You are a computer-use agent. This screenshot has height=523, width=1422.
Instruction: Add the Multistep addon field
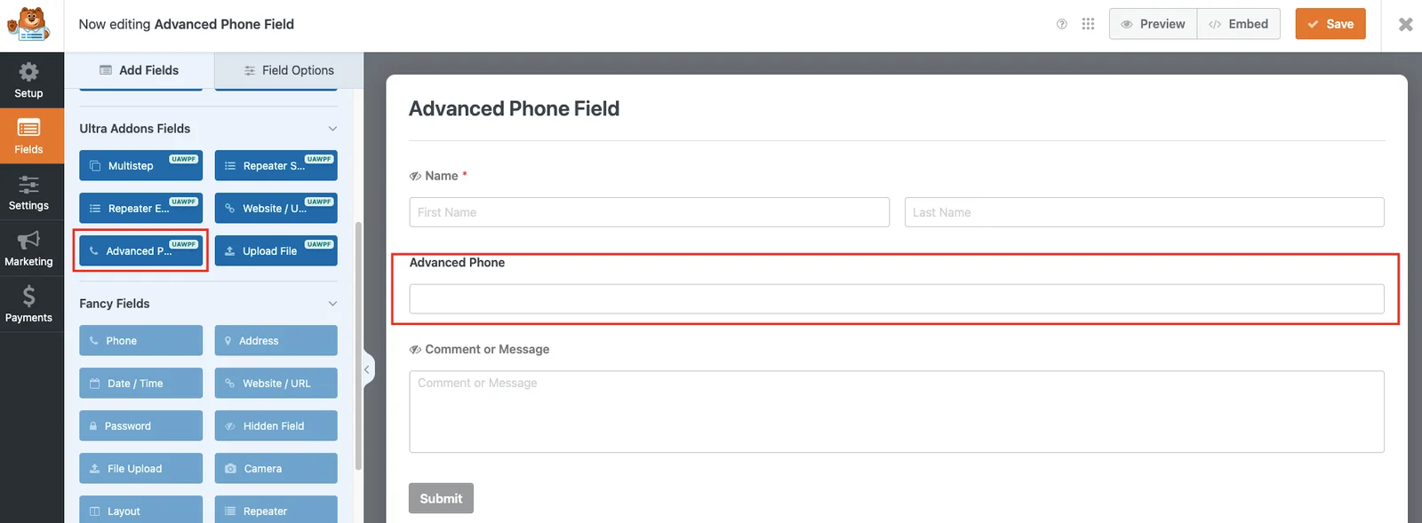pos(140,166)
